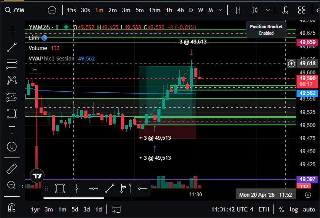The width and height of the screenshot is (320, 218).
Task: Select trend line in the floating toolbar
Action: coord(110,188)
